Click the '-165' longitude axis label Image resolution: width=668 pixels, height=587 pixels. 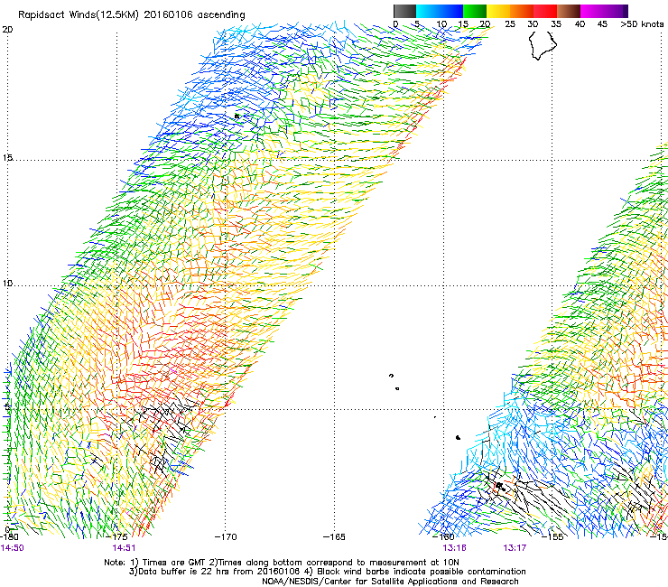[334, 537]
